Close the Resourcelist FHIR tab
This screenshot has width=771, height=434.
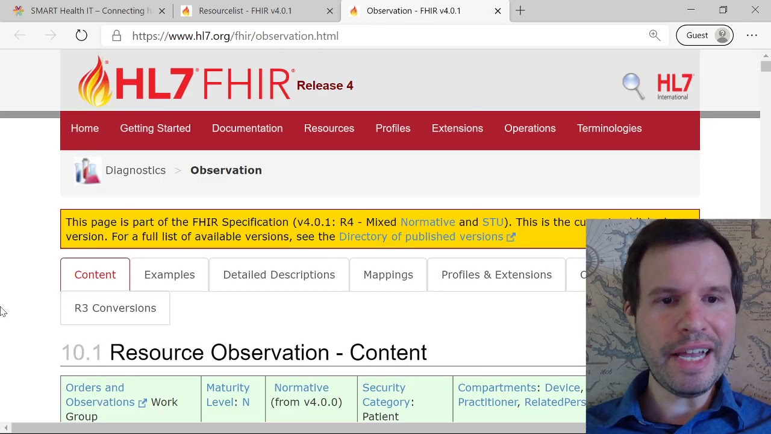tap(330, 11)
